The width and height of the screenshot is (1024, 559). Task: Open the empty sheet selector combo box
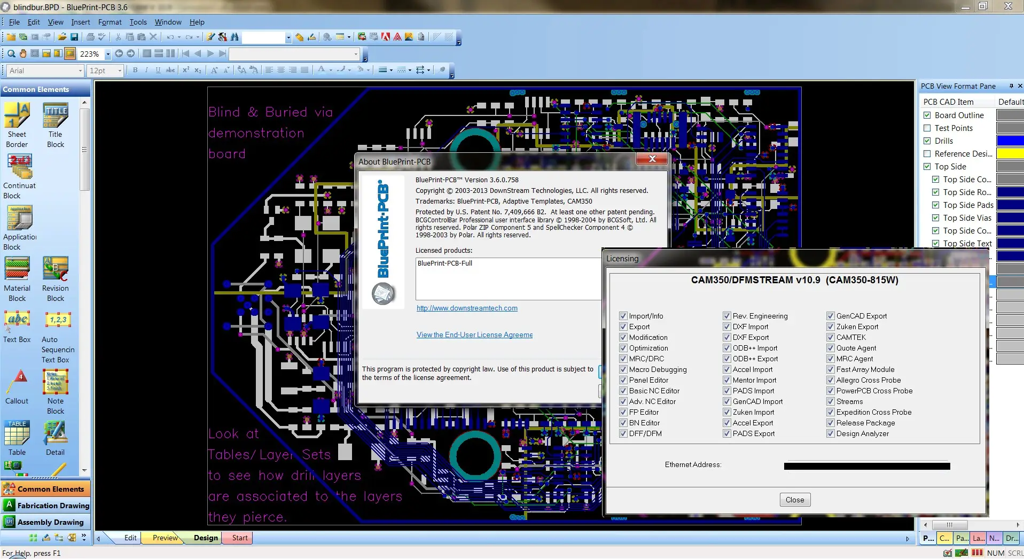(x=294, y=54)
